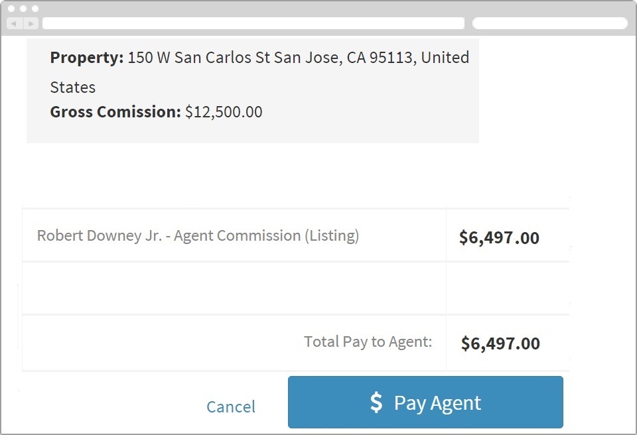This screenshot has width=637, height=435.
Task: Click the $6,497.00 commission amount
Action: click(x=500, y=237)
